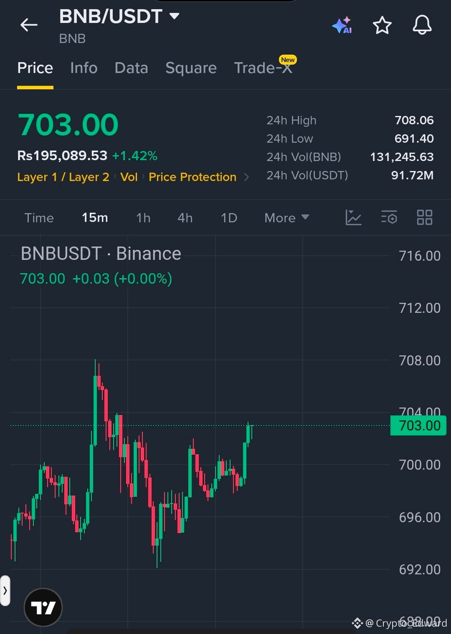Open chart settings icon next to grid
Viewport: 451px width, 634px height.
(x=389, y=217)
